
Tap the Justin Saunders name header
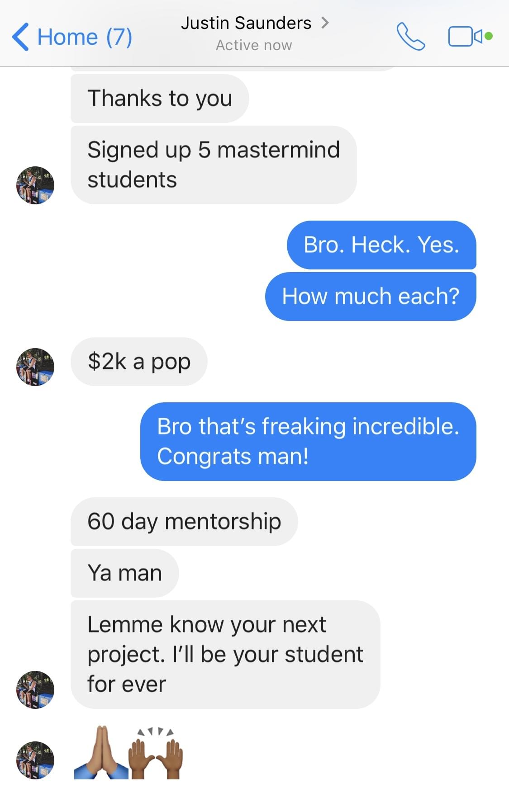pyautogui.click(x=246, y=23)
